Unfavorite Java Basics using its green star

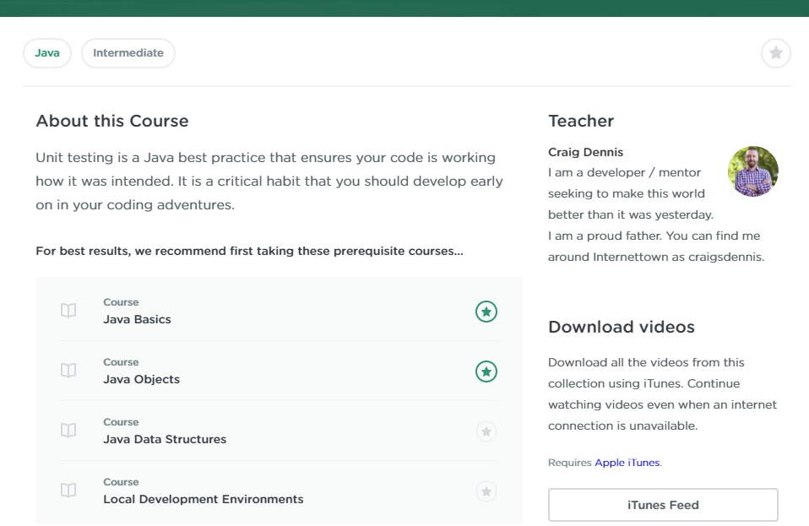click(486, 312)
